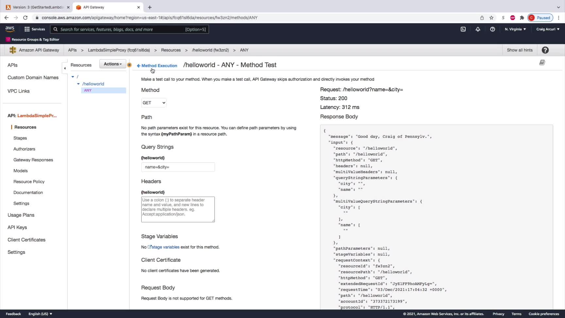
Task: Click the Resources breadcrumb link
Action: (x=171, y=50)
